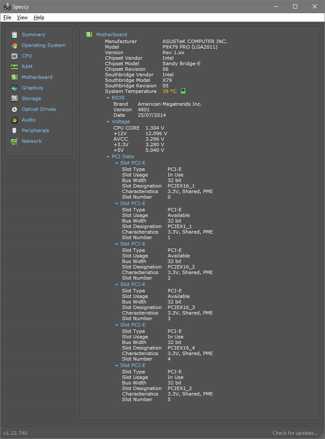Click the green Motherboard header icon
The image size is (325, 439).
click(89, 35)
